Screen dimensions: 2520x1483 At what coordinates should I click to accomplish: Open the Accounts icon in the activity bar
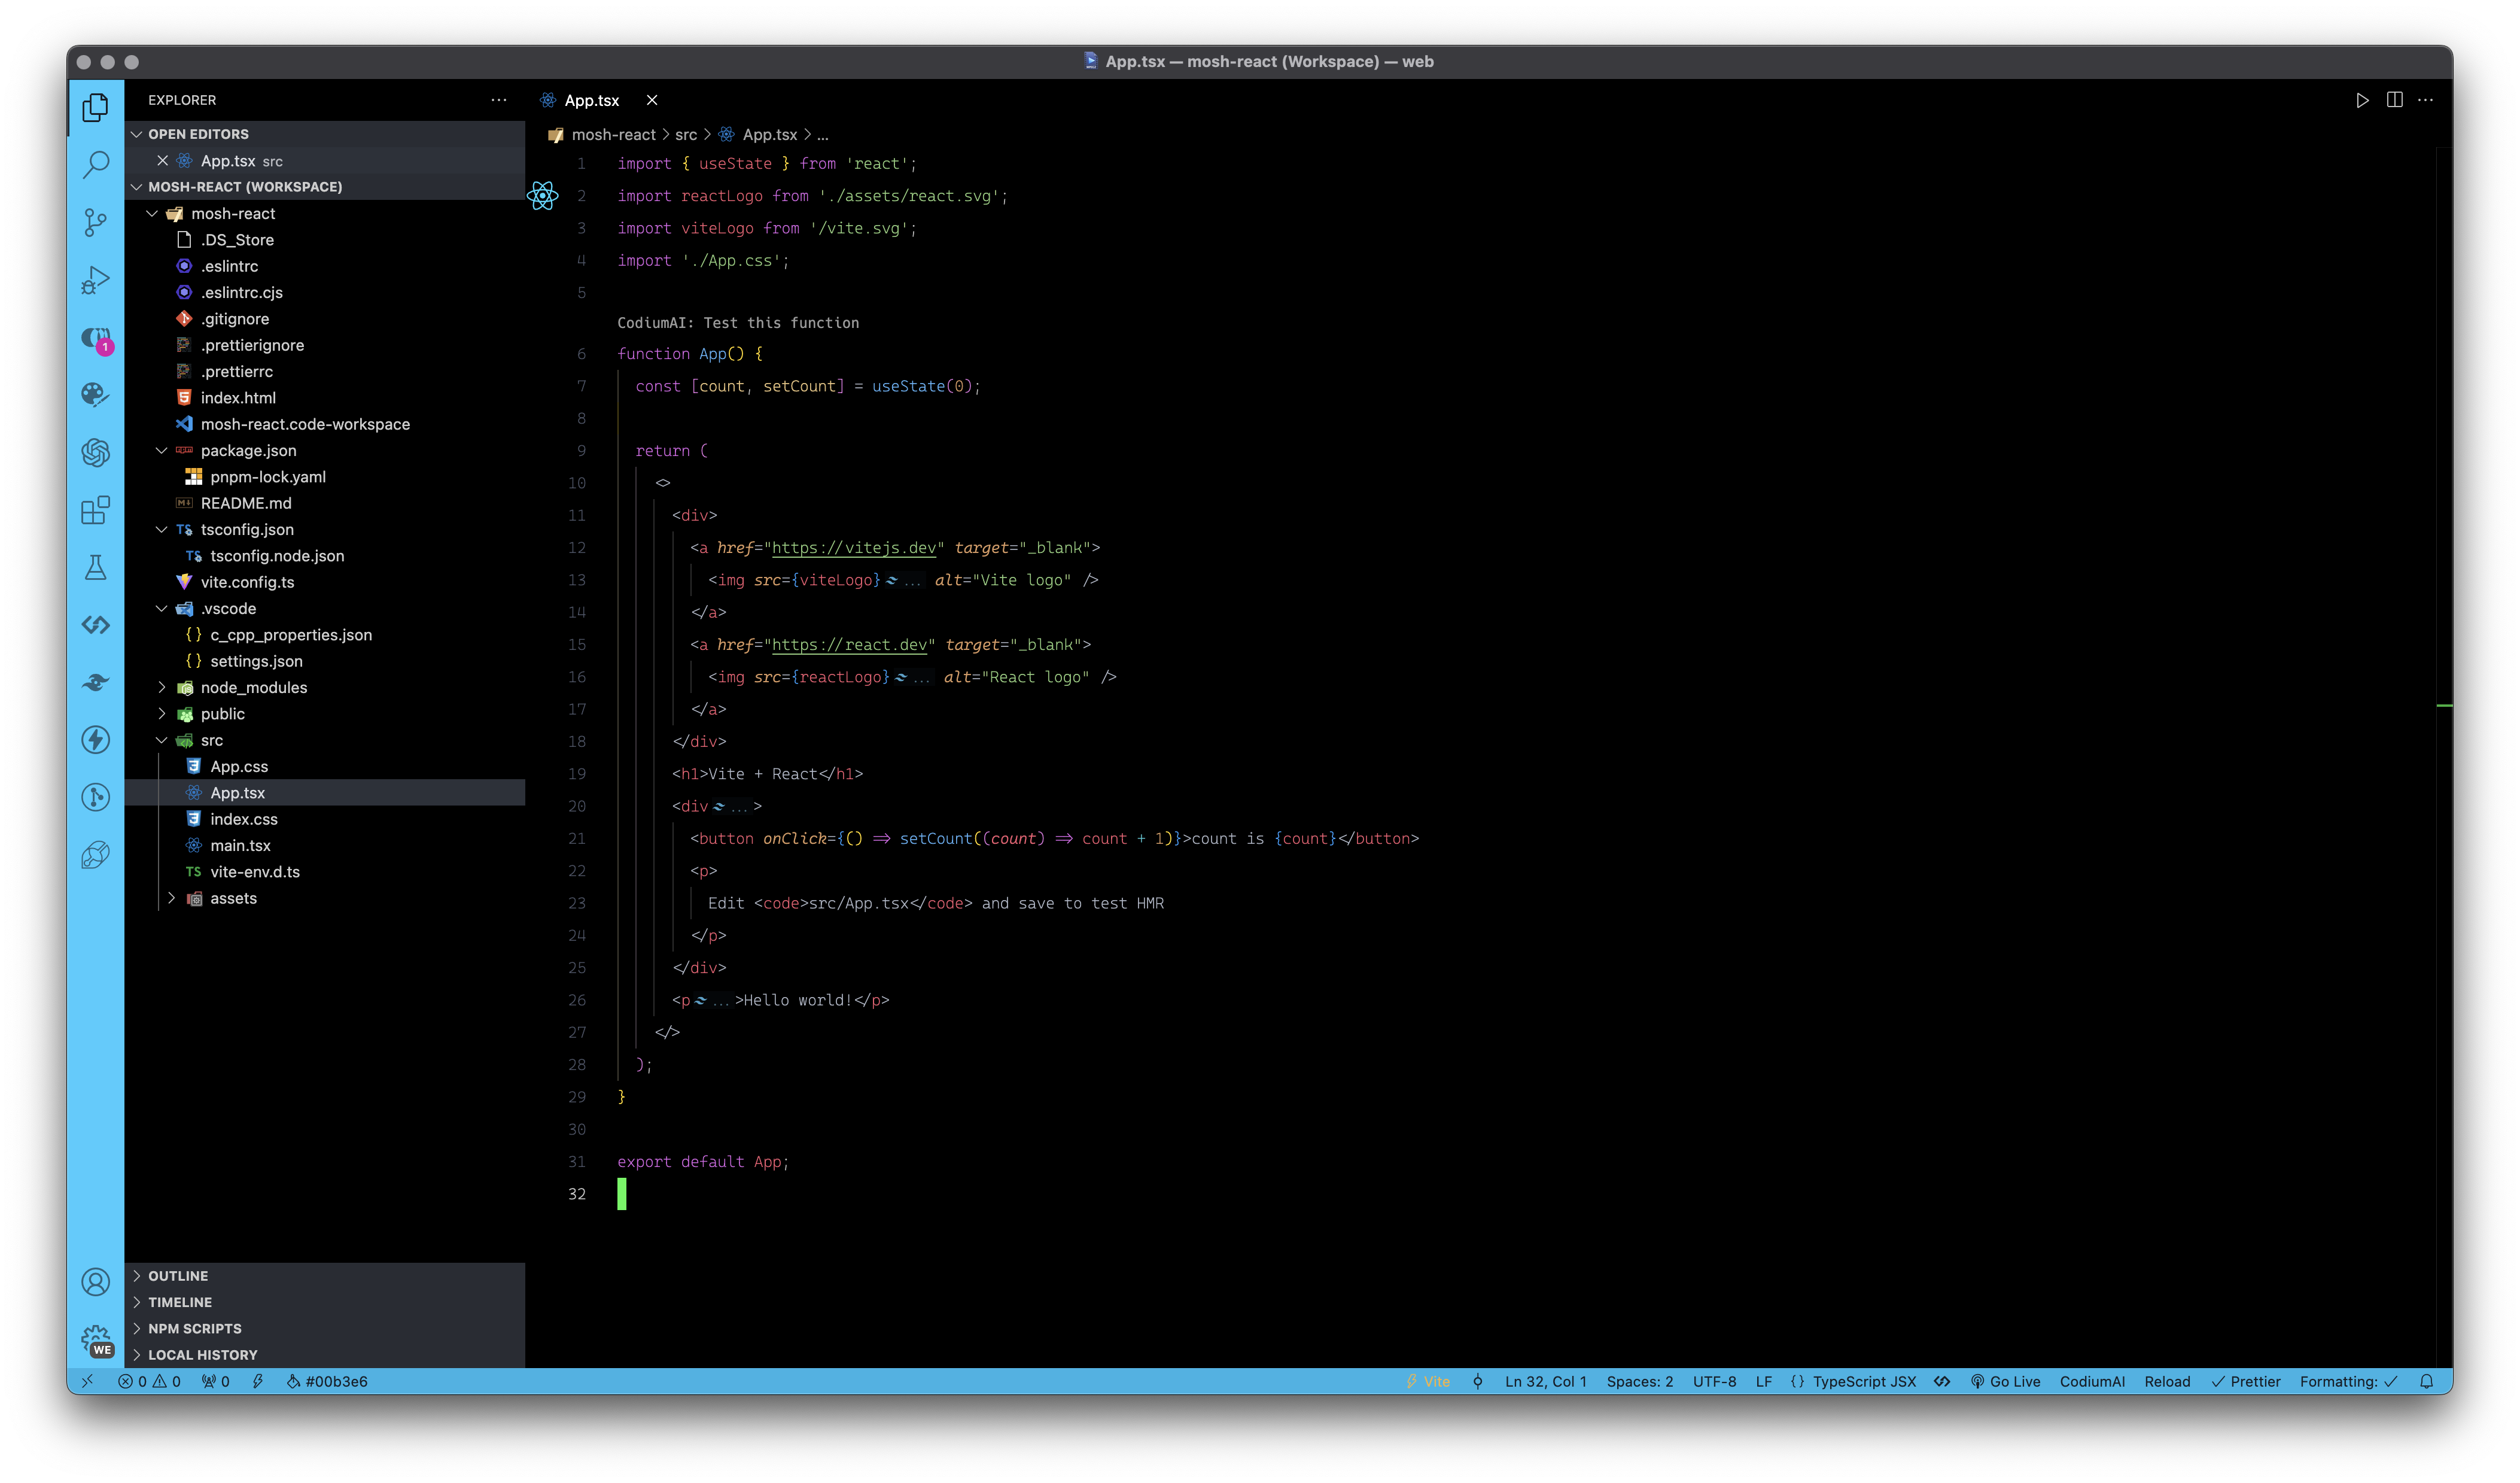(x=95, y=1282)
